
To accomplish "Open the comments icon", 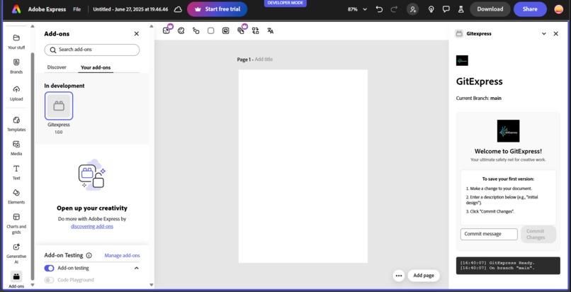I will tap(446, 9).
